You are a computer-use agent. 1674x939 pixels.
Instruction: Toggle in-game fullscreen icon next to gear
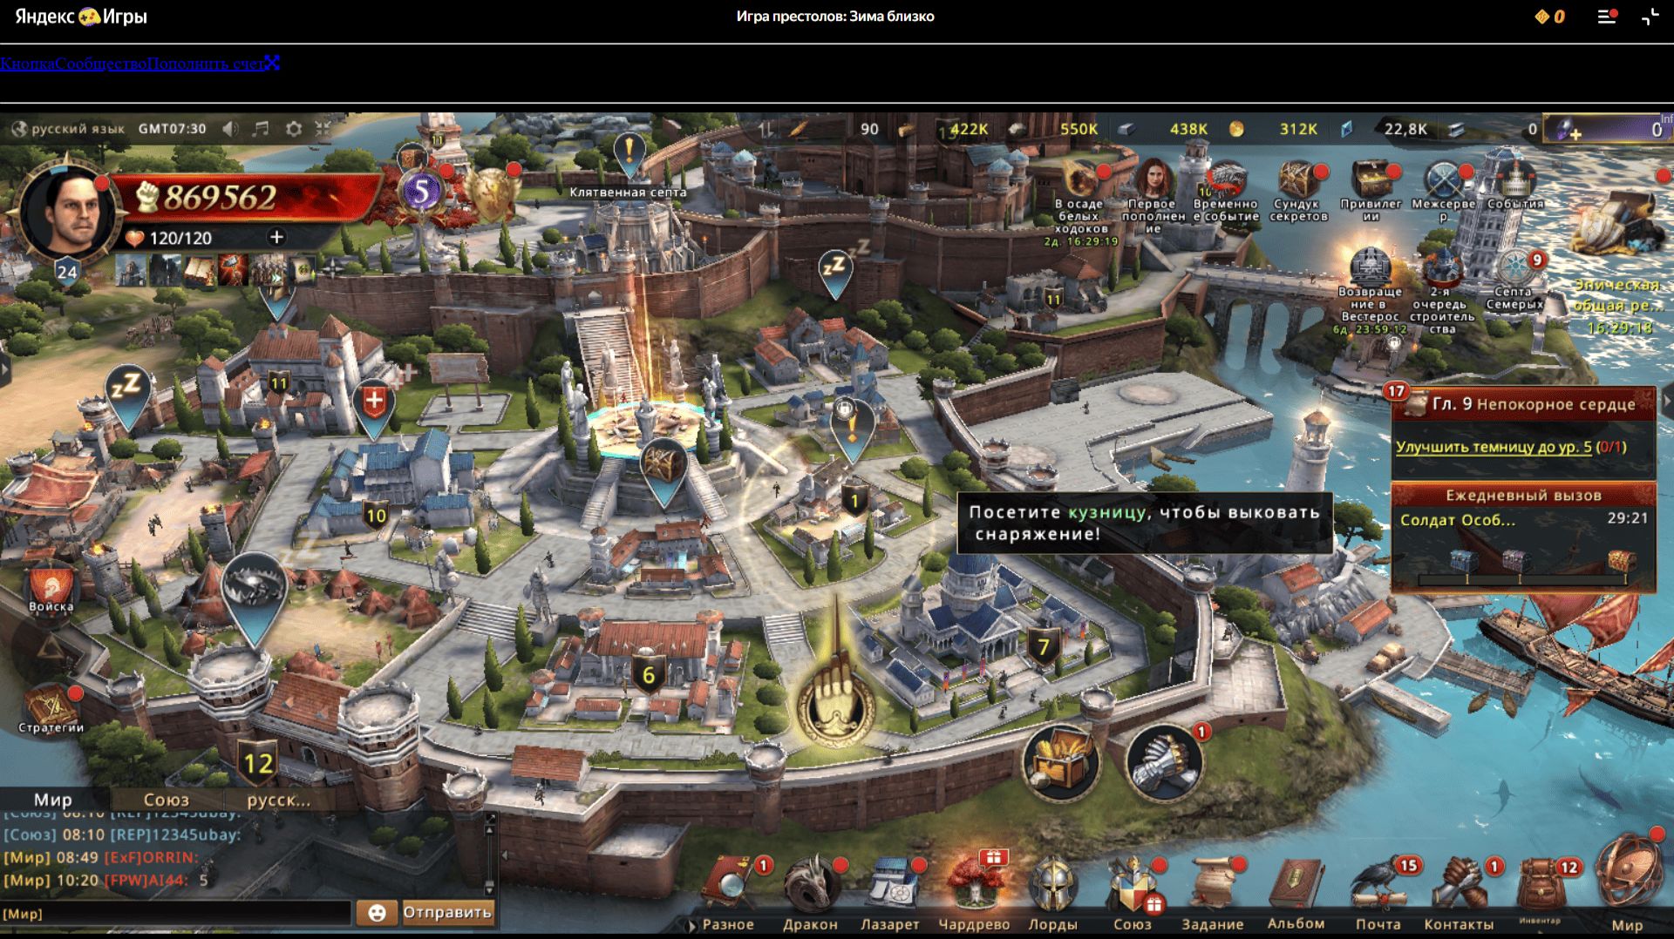pos(323,129)
